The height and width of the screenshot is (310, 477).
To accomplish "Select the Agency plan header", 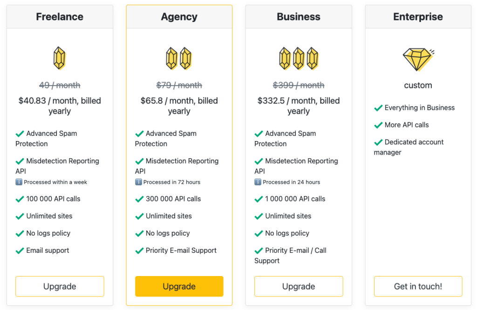I will [179, 17].
